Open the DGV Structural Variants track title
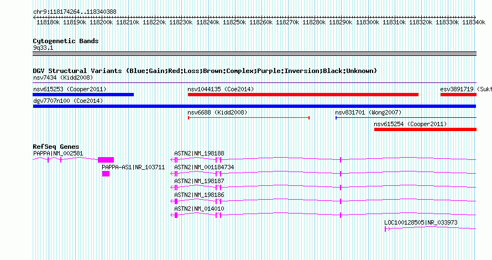The image size is (492, 260). 205,71
